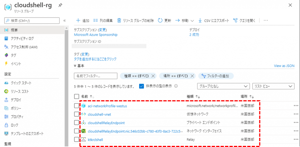Open イベント sidebar item
300x147 pixels.
coord(16,64)
